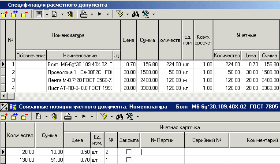The width and height of the screenshot is (280, 164).
Task: Select row 'Проволока 1 Св-08Г2С'
Action: click(x=140, y=72)
